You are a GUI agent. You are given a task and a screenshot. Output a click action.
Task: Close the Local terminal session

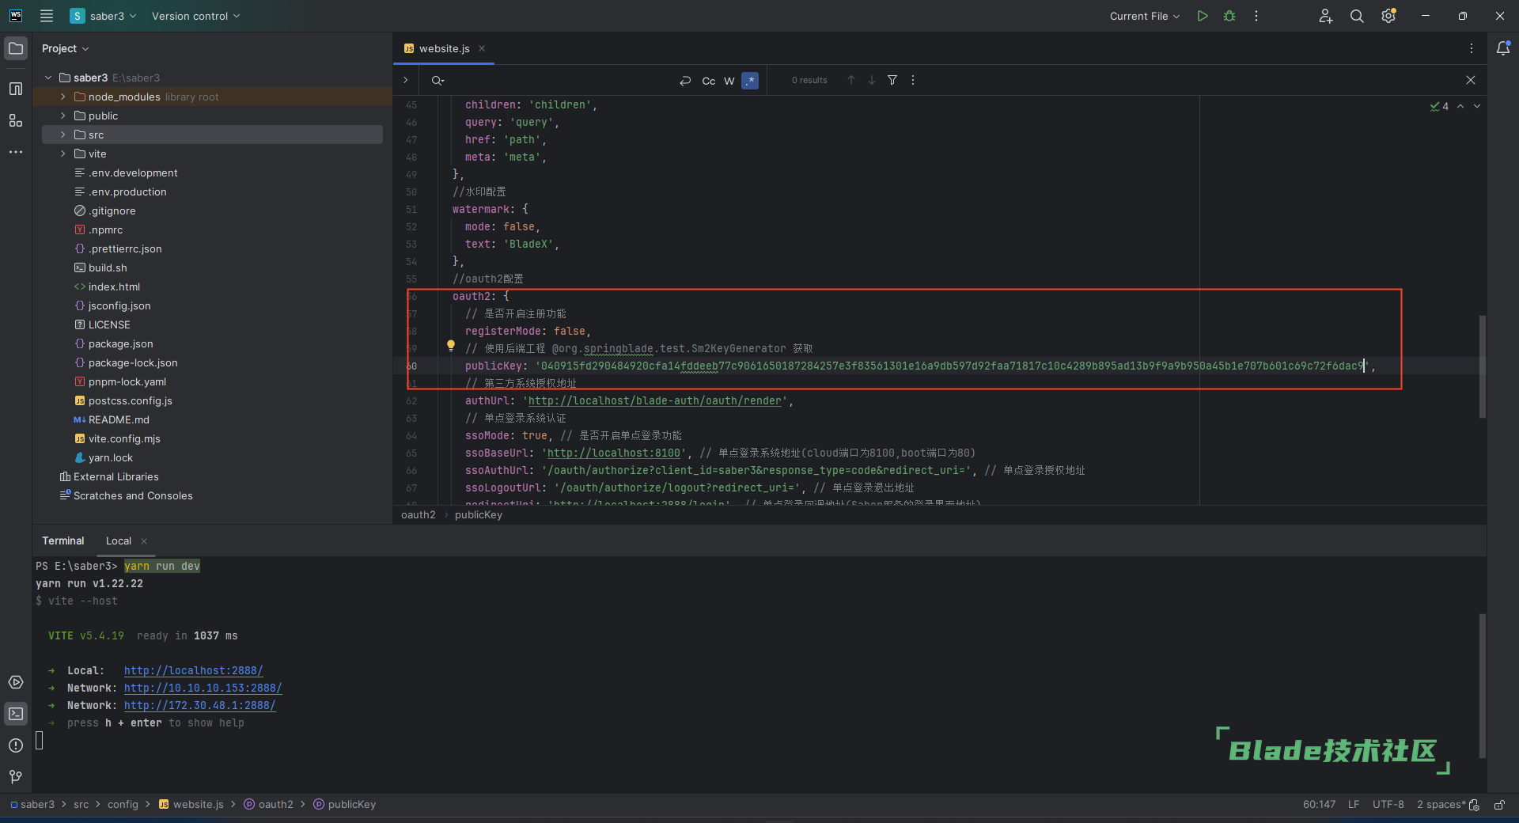pyautogui.click(x=144, y=541)
